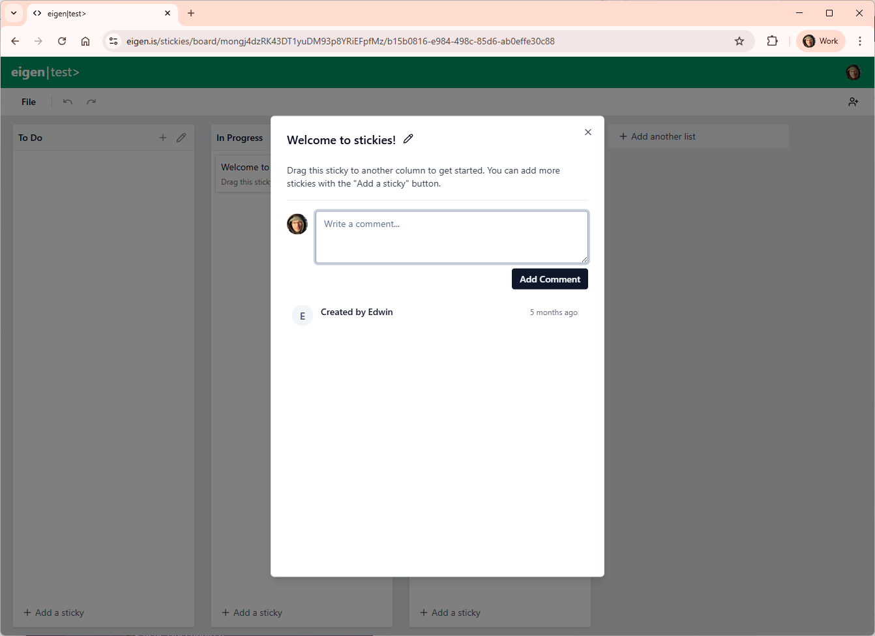Click the plus icon in To Do header

pos(163,138)
